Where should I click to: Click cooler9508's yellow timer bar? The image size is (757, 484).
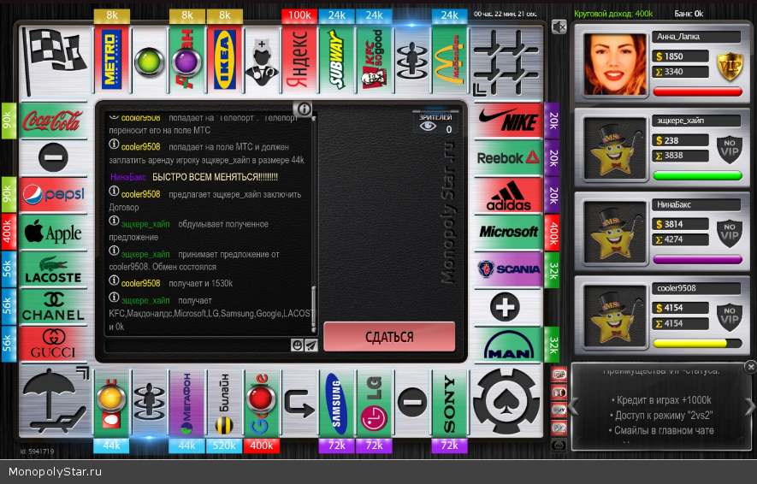(698, 343)
